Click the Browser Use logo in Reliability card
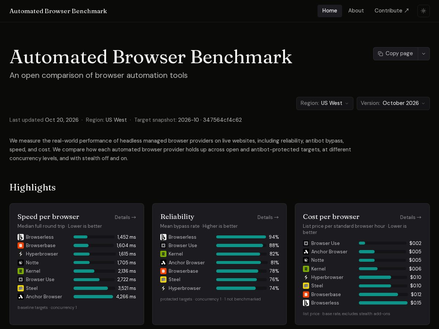Screen dimensions: 439x329 click(x=164, y=245)
